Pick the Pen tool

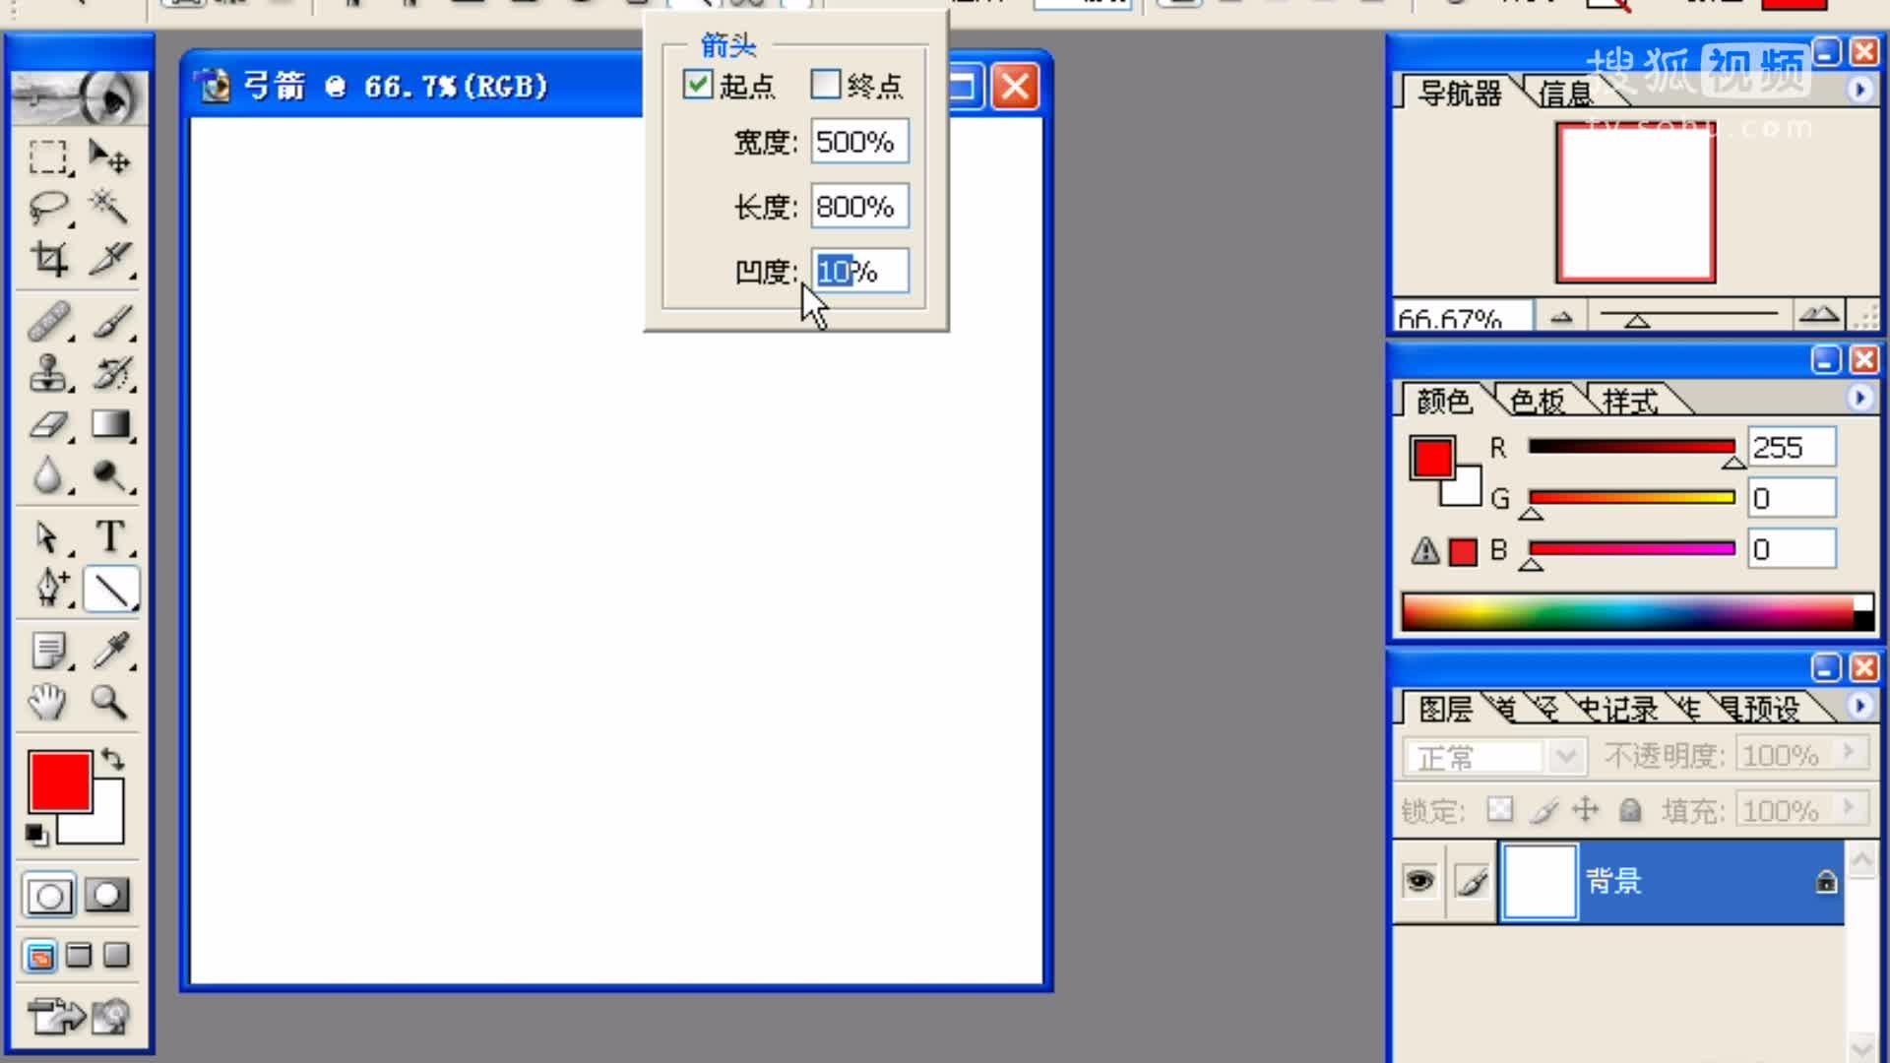(x=47, y=589)
